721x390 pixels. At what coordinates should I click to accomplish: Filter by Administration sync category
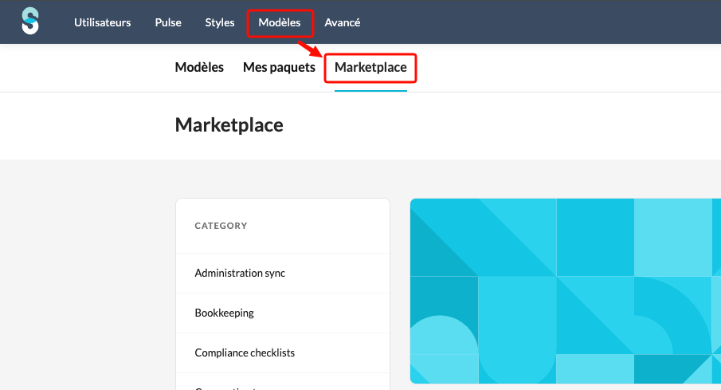coord(283,273)
